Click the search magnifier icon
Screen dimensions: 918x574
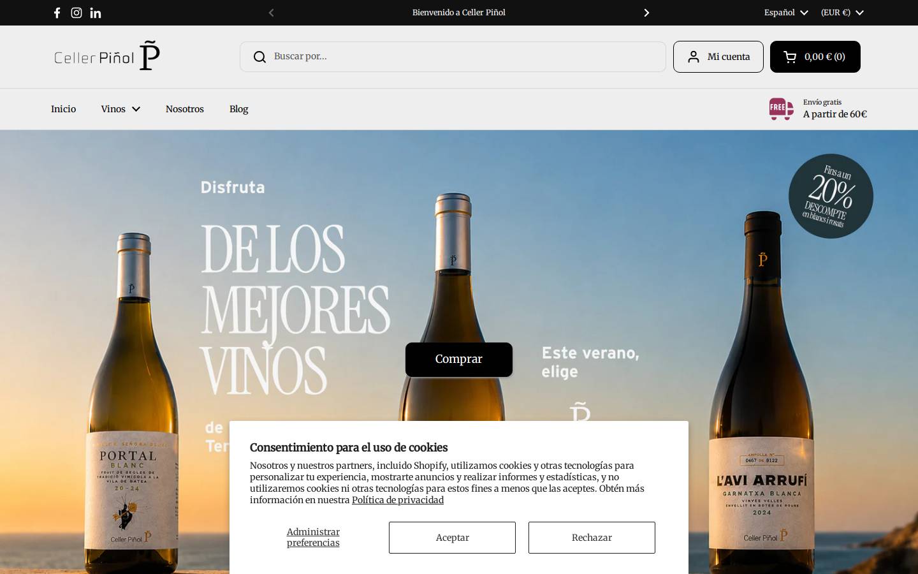259,57
